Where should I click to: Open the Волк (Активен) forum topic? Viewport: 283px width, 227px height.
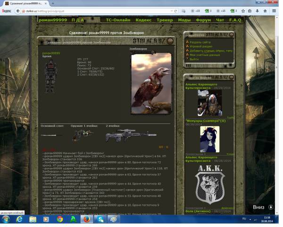(x=198, y=211)
